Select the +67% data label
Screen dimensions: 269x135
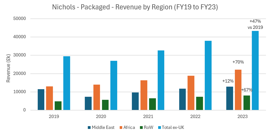click(246, 90)
